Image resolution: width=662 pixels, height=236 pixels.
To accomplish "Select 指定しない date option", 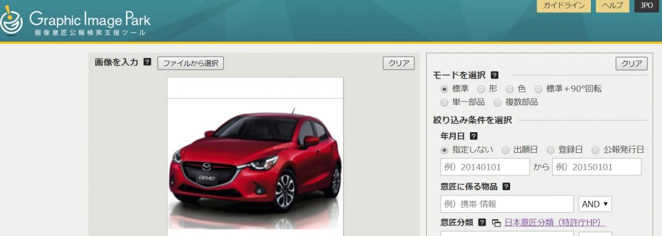I will (x=444, y=150).
